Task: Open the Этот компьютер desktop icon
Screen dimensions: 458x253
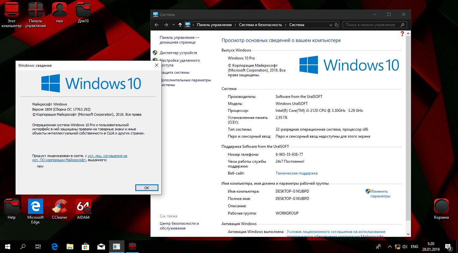Action: point(11,15)
